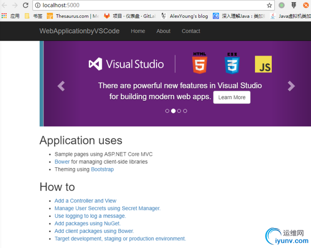Open Add a Controller and View link
Viewport: 311px width, 248px height.
pos(85,201)
